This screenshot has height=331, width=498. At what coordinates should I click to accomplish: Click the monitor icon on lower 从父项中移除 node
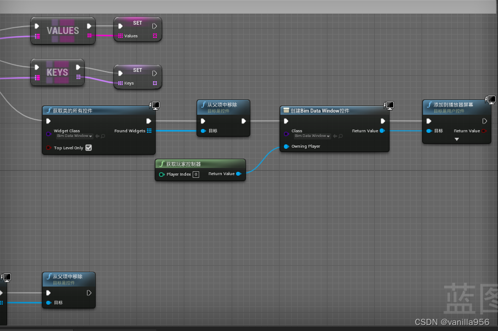7,277
